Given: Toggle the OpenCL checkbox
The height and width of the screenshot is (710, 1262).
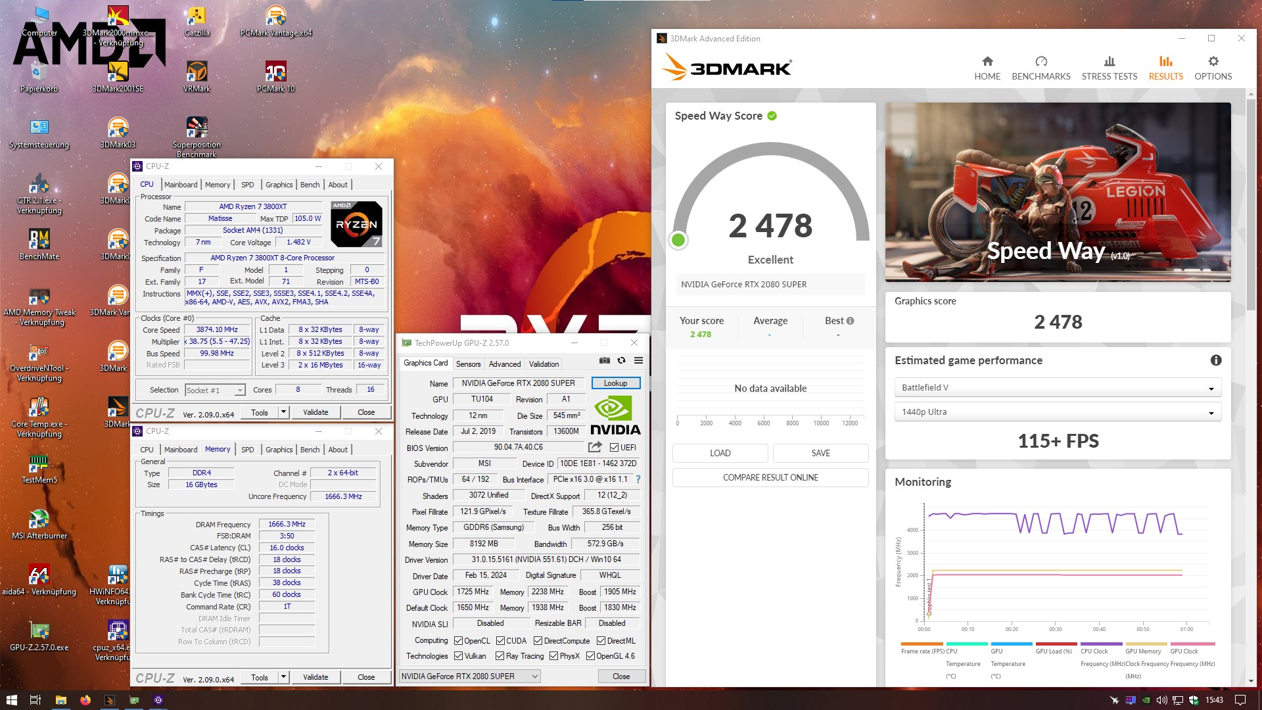Looking at the screenshot, I should 459,641.
